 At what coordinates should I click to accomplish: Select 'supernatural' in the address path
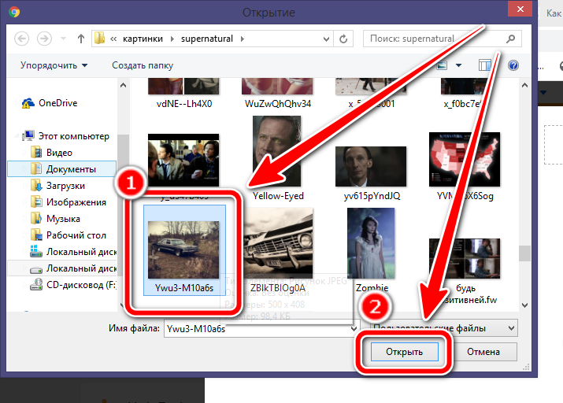(207, 39)
